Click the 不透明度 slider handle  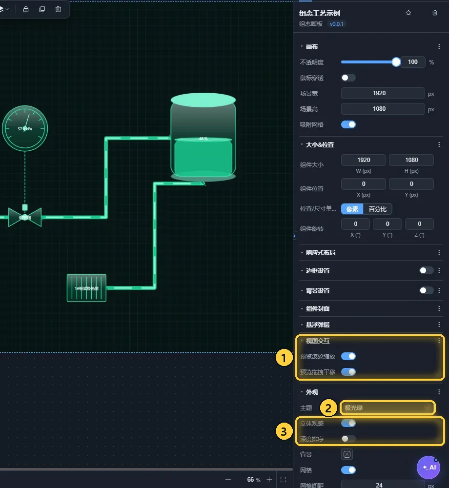[x=396, y=62]
